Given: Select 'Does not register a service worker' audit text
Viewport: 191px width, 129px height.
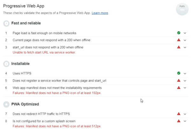Looking at the screenshot, I should click(59, 81).
